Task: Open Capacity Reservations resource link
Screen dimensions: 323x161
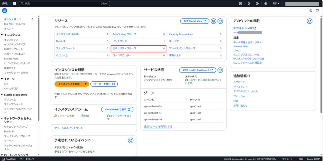Action: click(x=181, y=34)
